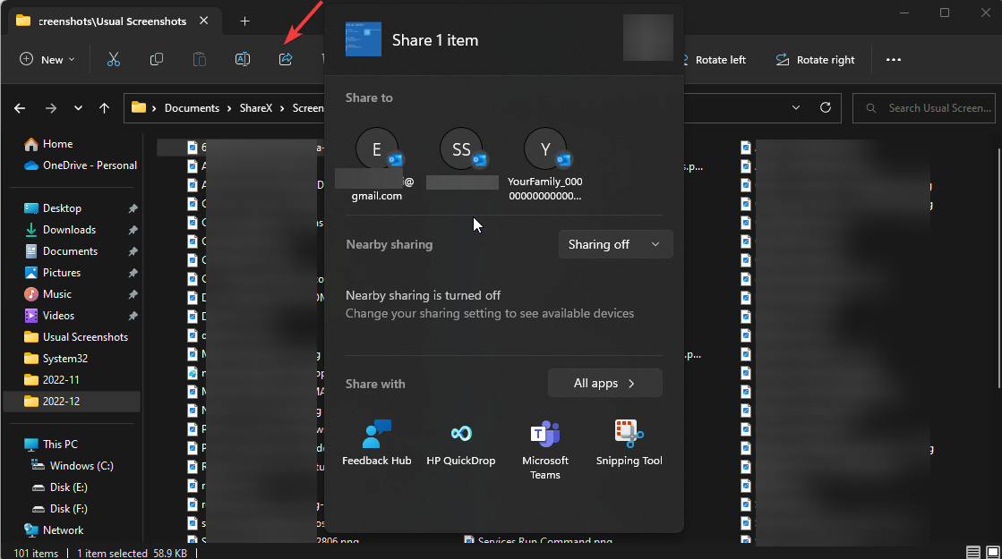
Task: Click Rotate right button
Action: coord(815,60)
